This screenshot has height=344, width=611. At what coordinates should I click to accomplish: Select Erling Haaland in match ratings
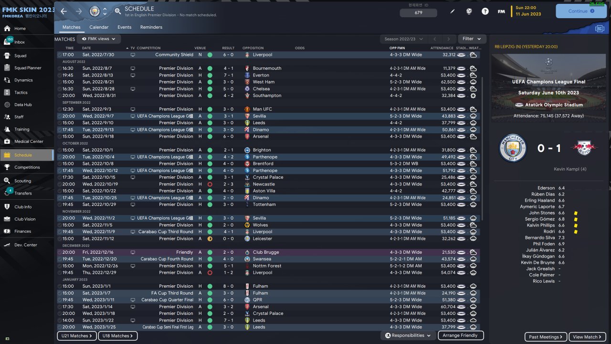click(540, 201)
